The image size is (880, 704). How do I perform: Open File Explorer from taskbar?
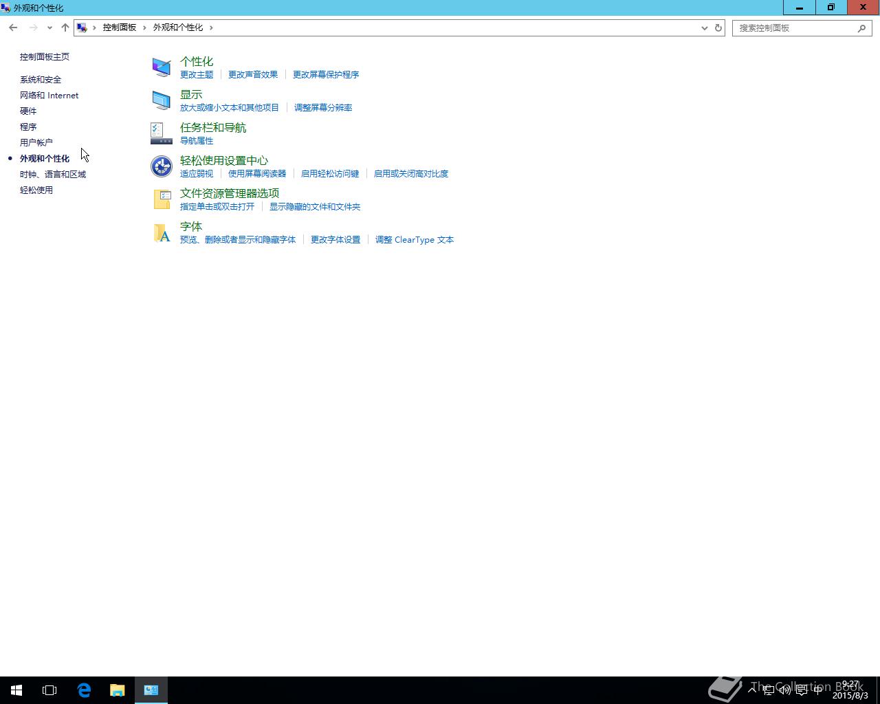click(x=118, y=690)
